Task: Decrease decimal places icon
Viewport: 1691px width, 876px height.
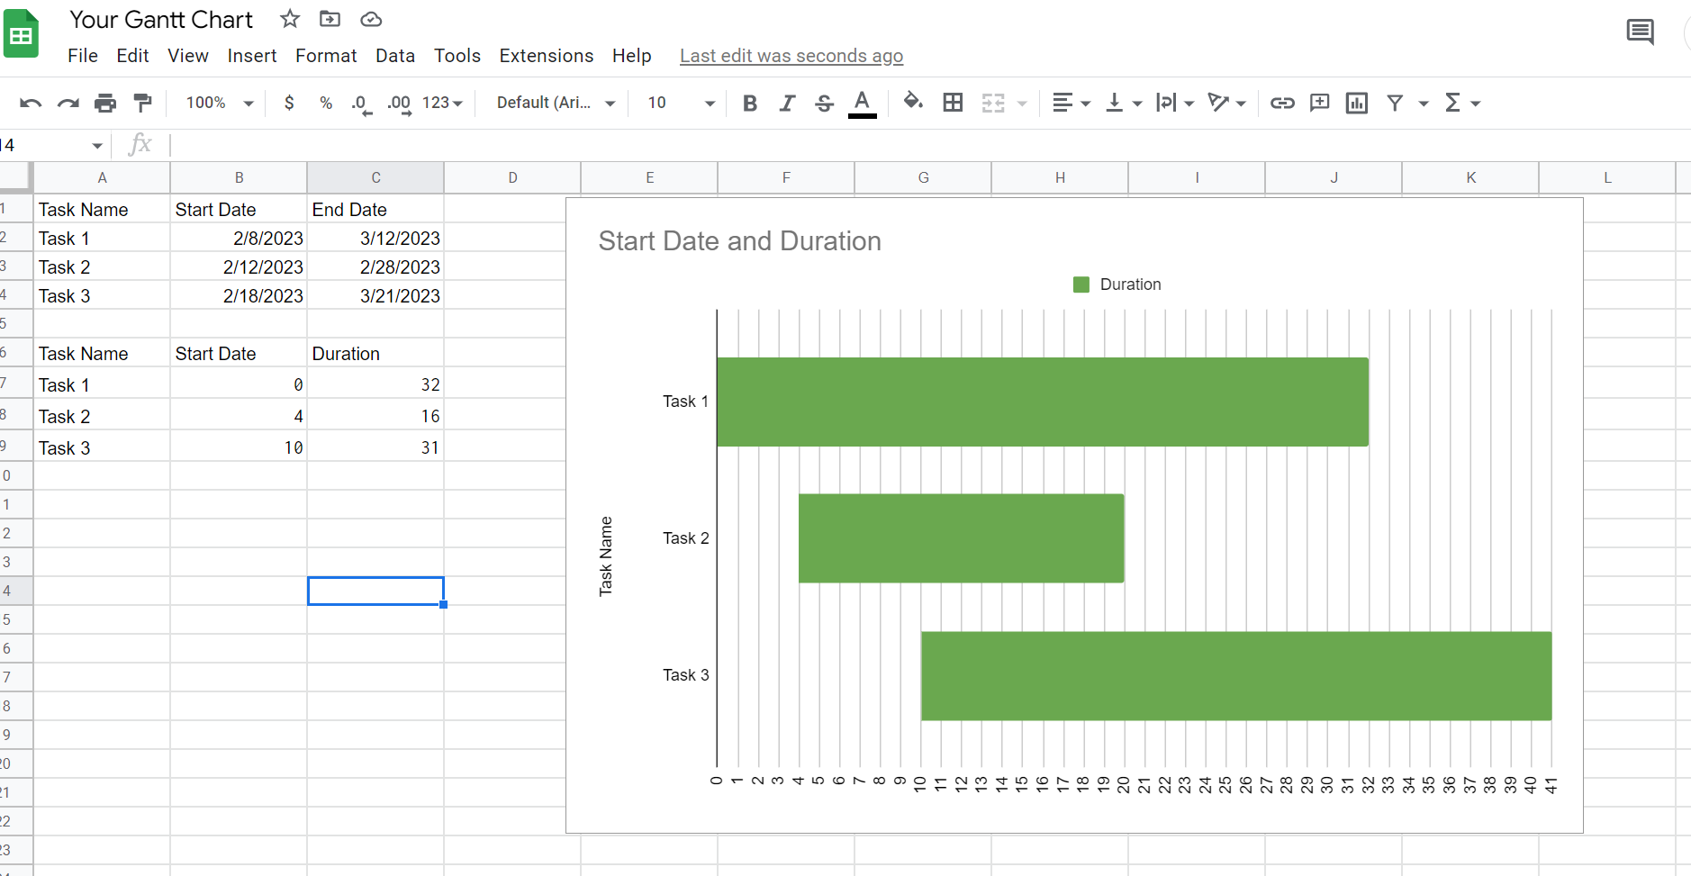Action: coord(361,104)
